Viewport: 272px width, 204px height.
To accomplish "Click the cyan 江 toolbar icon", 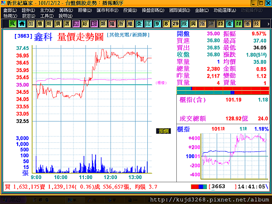I will click(x=148, y=24).
